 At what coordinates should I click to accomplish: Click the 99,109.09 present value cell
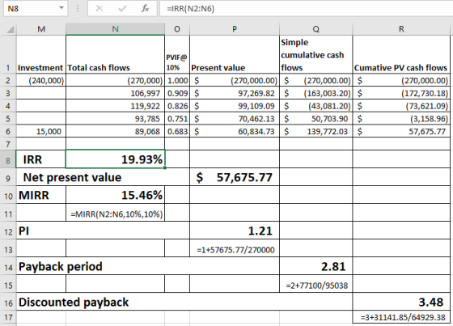coord(235,106)
